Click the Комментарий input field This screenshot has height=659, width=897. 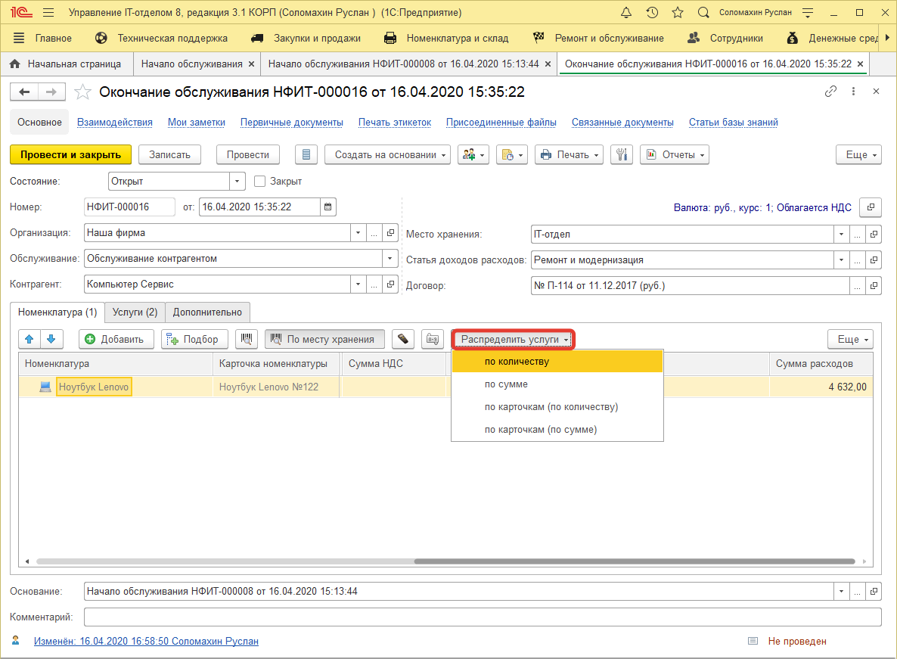482,617
